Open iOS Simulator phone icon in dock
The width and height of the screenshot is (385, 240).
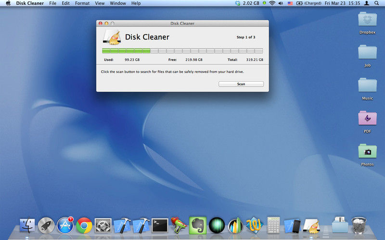[292, 226]
